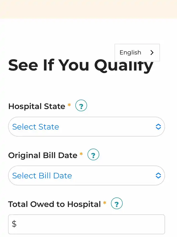Viewport: 177px width, 237px height.
Task: Open the Select State dropdown
Action: (83, 127)
